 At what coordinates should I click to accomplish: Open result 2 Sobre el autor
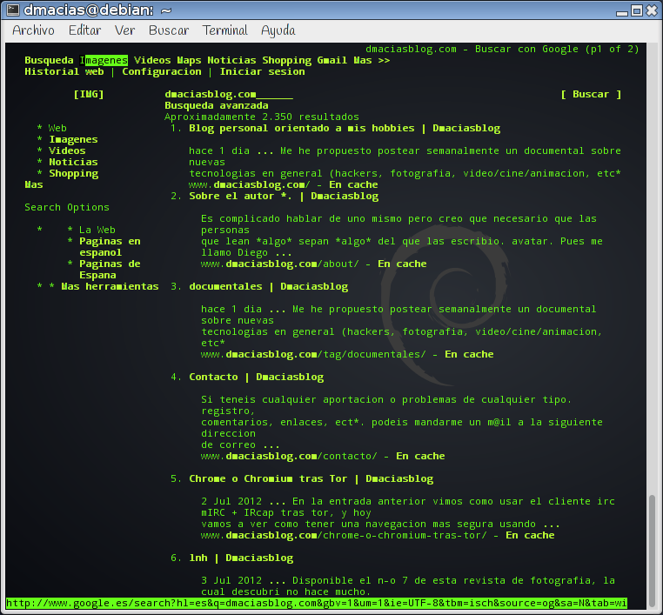click(x=284, y=196)
